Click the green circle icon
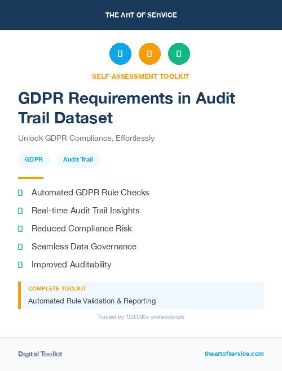The width and height of the screenshot is (282, 371). pyautogui.click(x=179, y=53)
